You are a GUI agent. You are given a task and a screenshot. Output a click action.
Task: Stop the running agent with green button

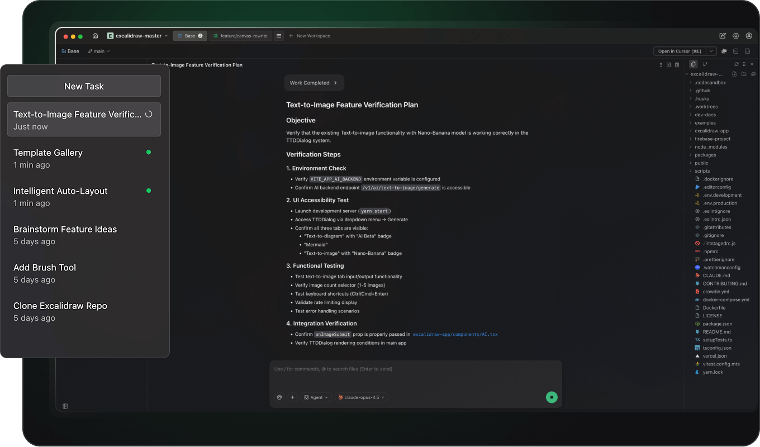coord(552,397)
